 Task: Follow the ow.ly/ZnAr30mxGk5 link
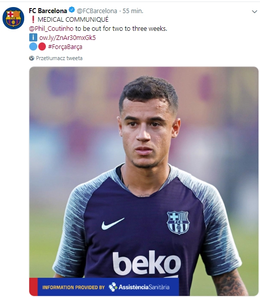point(68,38)
